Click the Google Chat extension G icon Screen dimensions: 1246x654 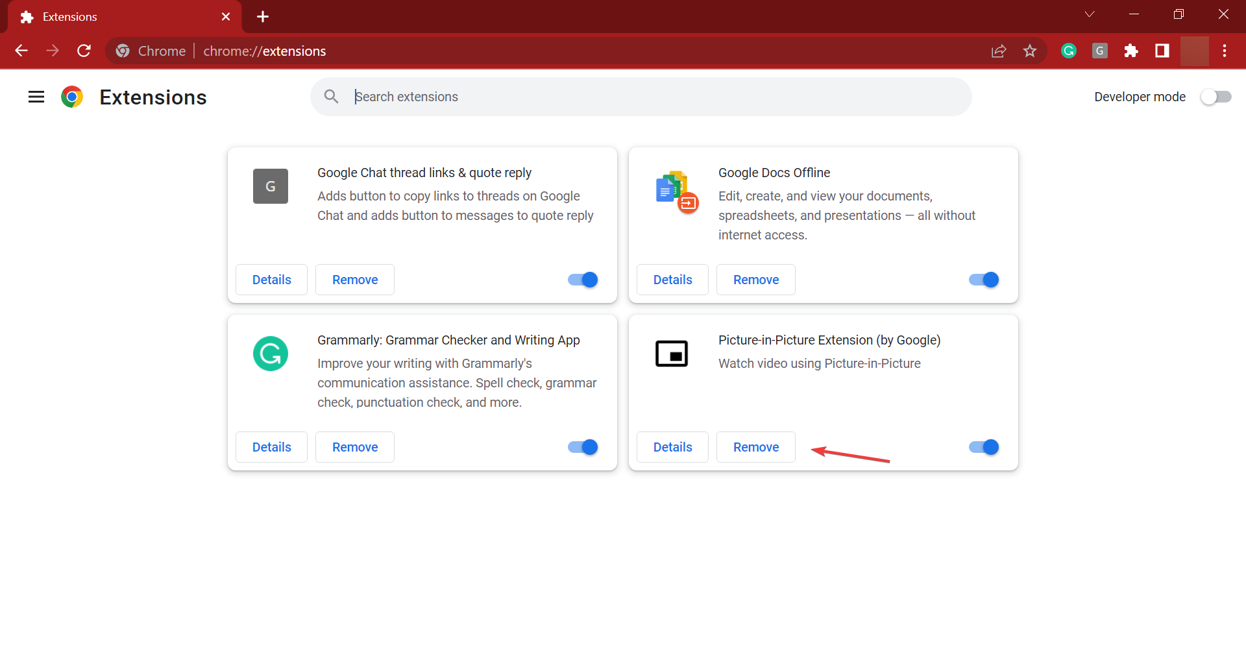pyautogui.click(x=271, y=186)
